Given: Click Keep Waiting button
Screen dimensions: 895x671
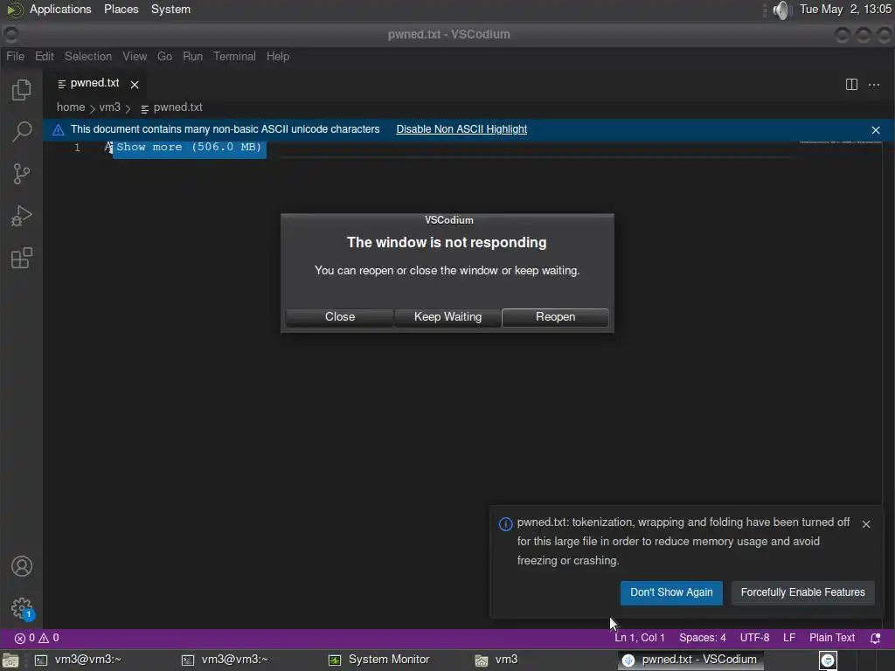Looking at the screenshot, I should pos(447,316).
